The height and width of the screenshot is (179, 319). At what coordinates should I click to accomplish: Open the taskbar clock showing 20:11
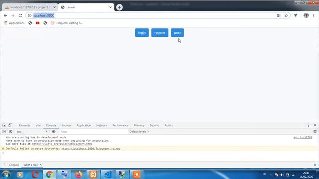306,175
